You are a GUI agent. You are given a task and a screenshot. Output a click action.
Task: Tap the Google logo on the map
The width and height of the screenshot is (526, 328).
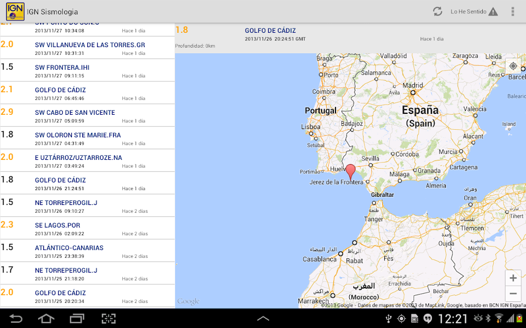pyautogui.click(x=188, y=301)
